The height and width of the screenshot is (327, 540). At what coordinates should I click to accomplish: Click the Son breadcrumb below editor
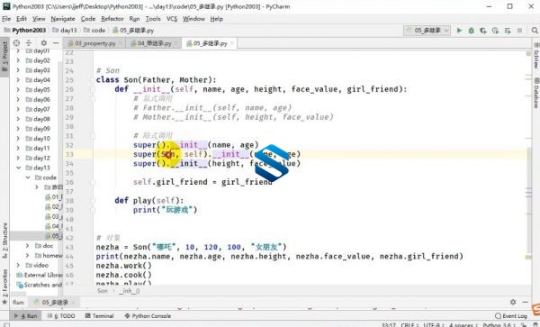point(103,291)
